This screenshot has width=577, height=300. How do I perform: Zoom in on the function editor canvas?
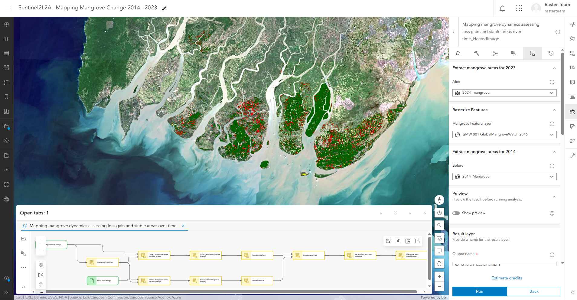coord(41,241)
